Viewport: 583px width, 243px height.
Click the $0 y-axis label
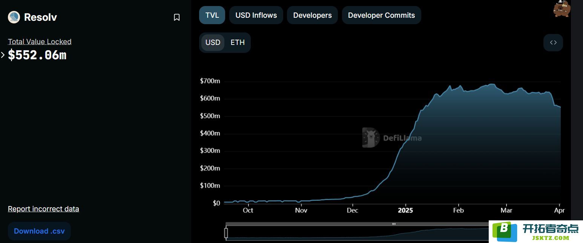tap(216, 203)
